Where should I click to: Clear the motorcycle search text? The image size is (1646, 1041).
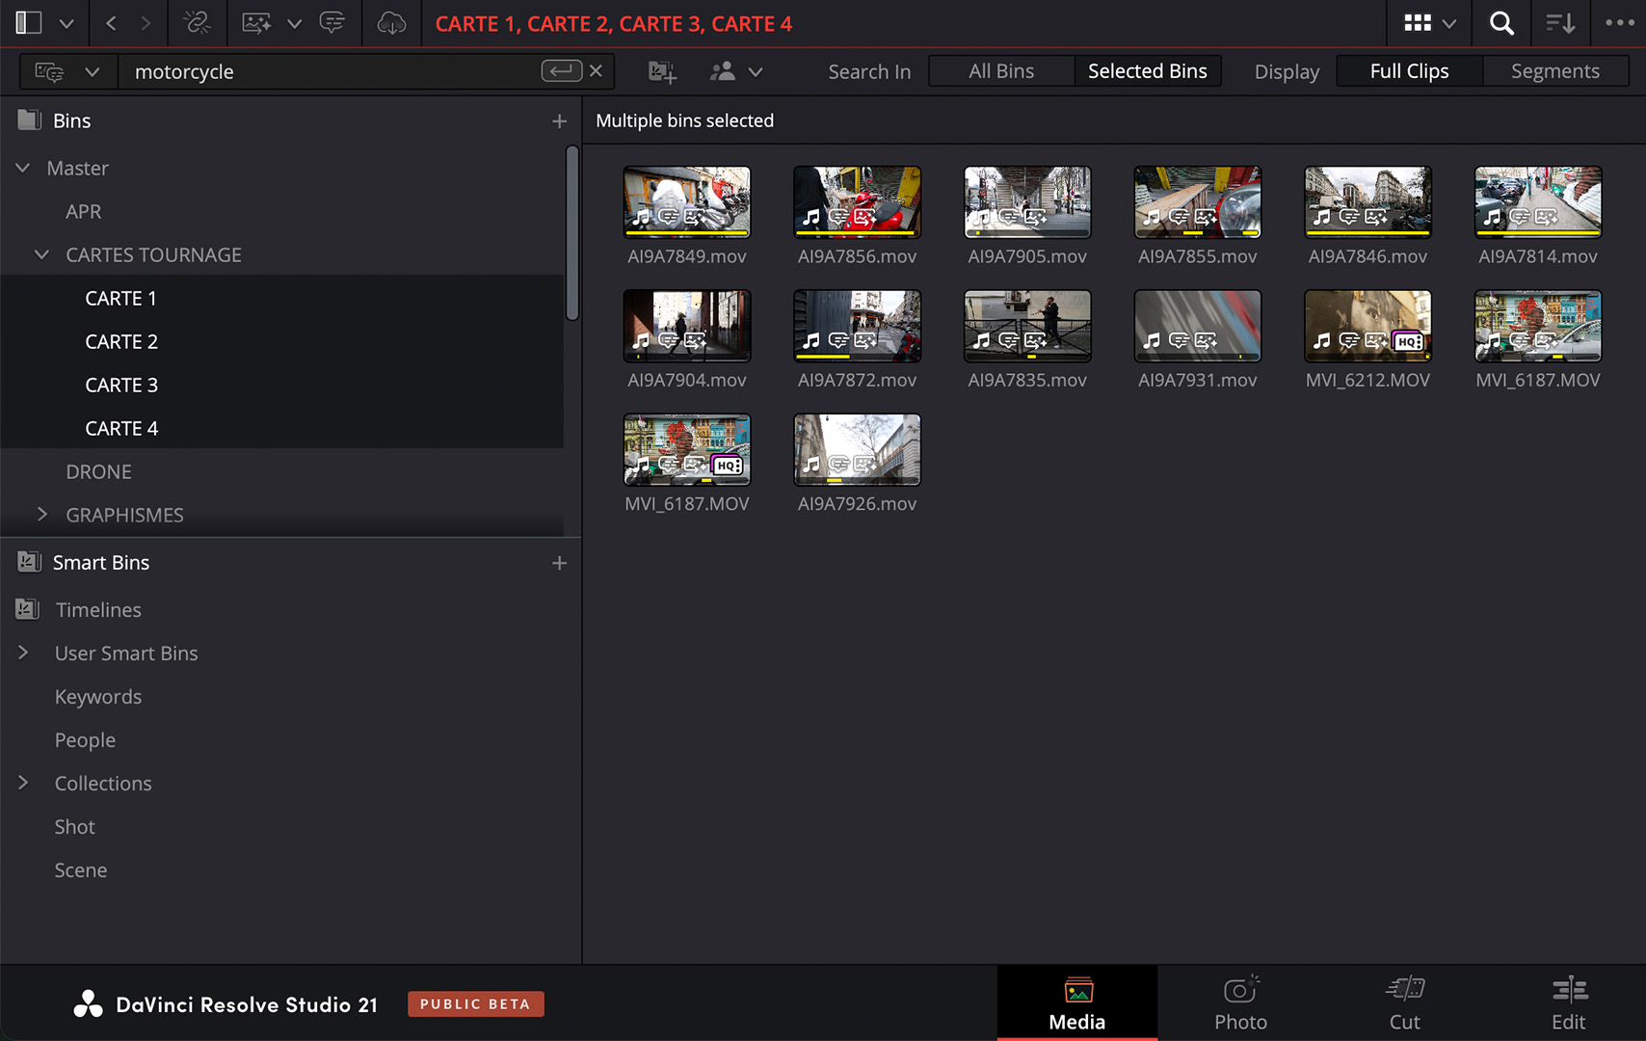[597, 70]
